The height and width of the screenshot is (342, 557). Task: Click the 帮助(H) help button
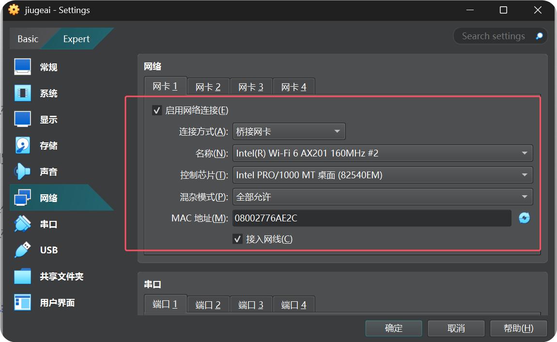[518, 328]
